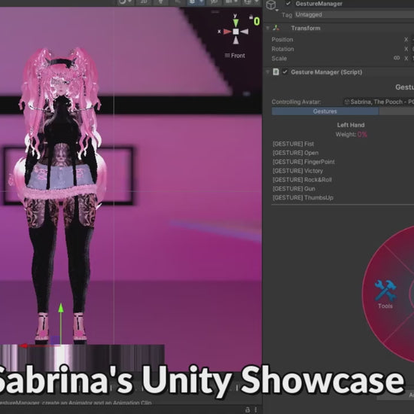Click the red X move arrow handle
The image size is (414, 414).
click(x=23, y=346)
